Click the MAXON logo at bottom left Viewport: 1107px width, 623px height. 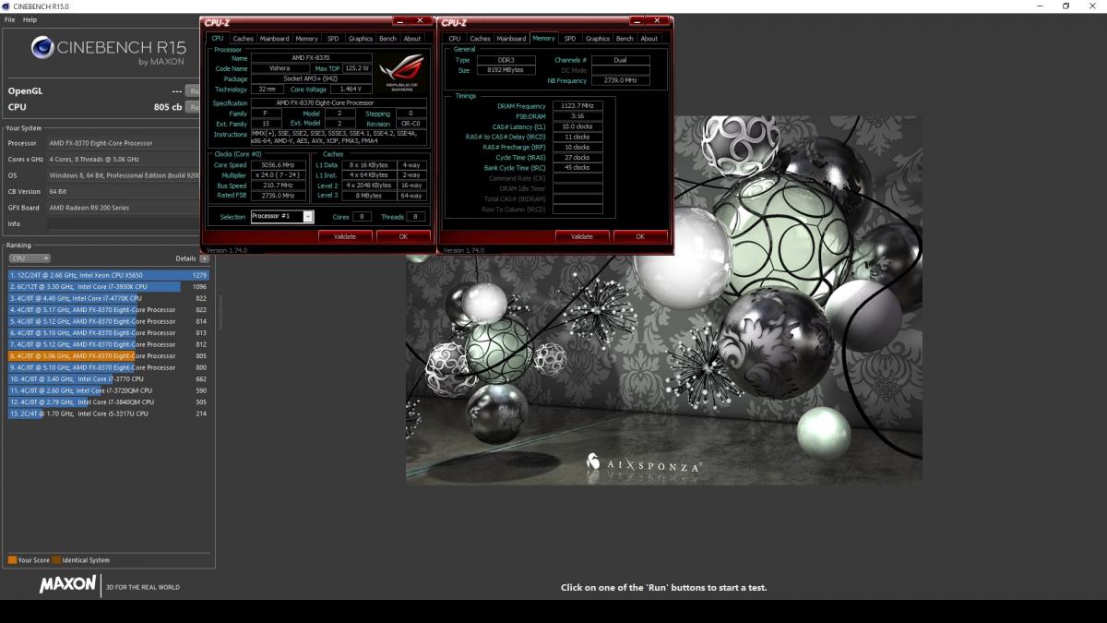(x=67, y=584)
